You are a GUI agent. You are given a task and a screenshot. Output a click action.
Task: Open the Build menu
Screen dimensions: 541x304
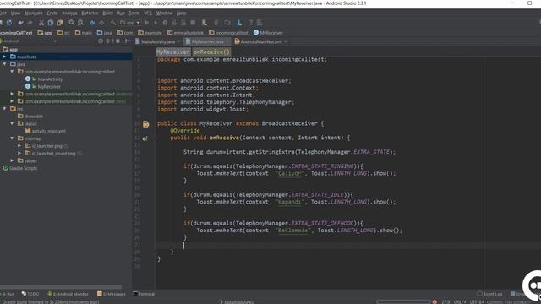pyautogui.click(x=107, y=14)
